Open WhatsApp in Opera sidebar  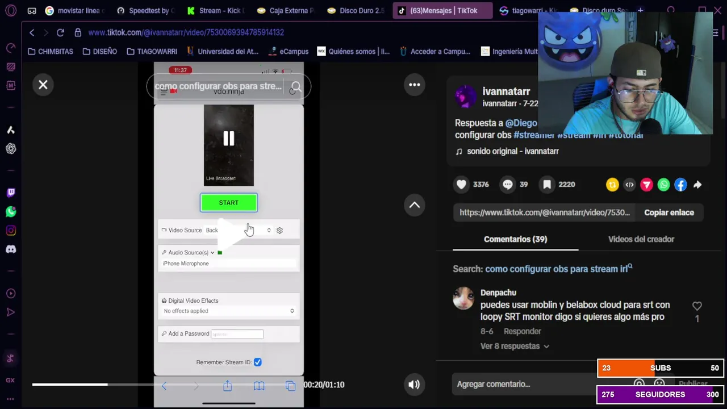(11, 211)
